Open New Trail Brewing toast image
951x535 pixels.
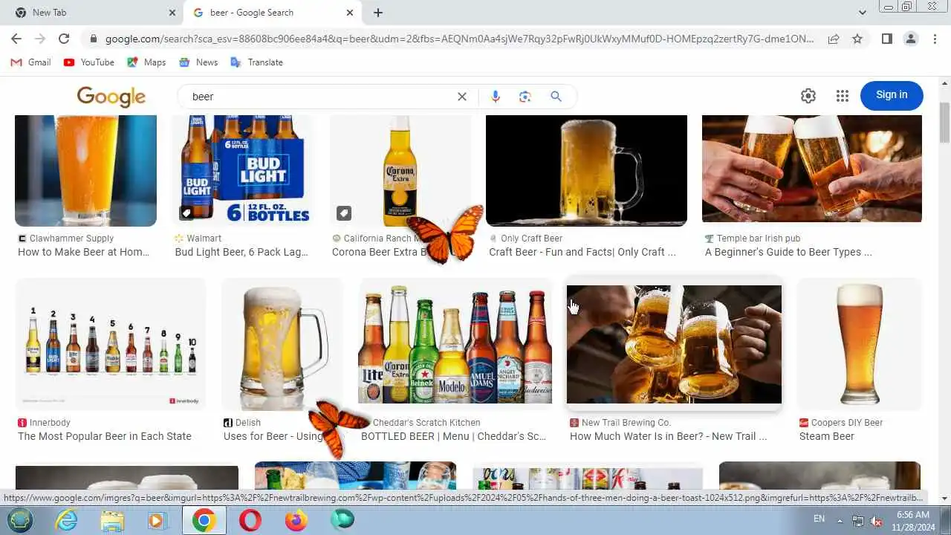(674, 344)
